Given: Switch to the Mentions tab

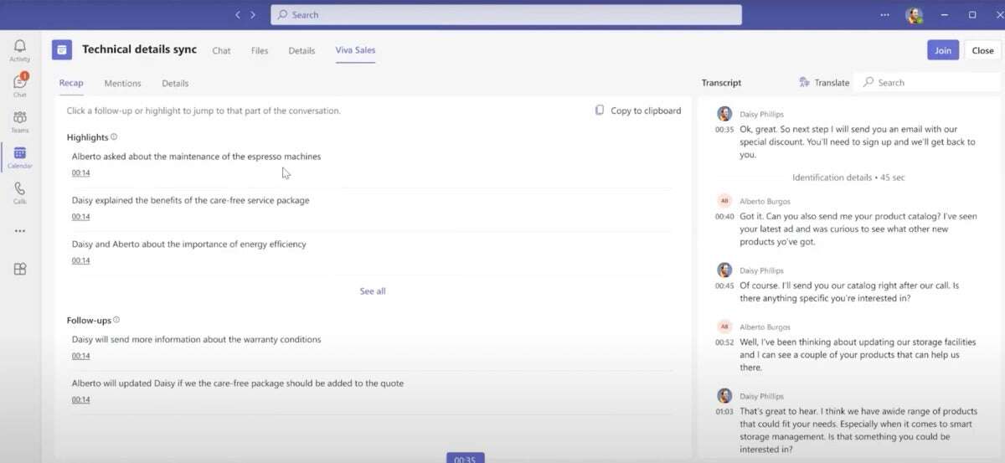Looking at the screenshot, I should click(x=122, y=84).
